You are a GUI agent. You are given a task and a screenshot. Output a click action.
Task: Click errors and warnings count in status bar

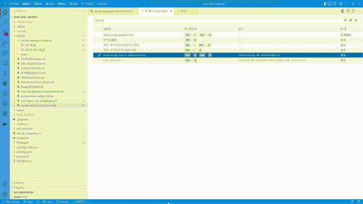point(48,201)
